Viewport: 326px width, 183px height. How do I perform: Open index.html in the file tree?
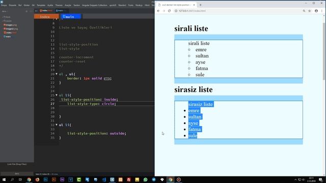click(x=10, y=33)
